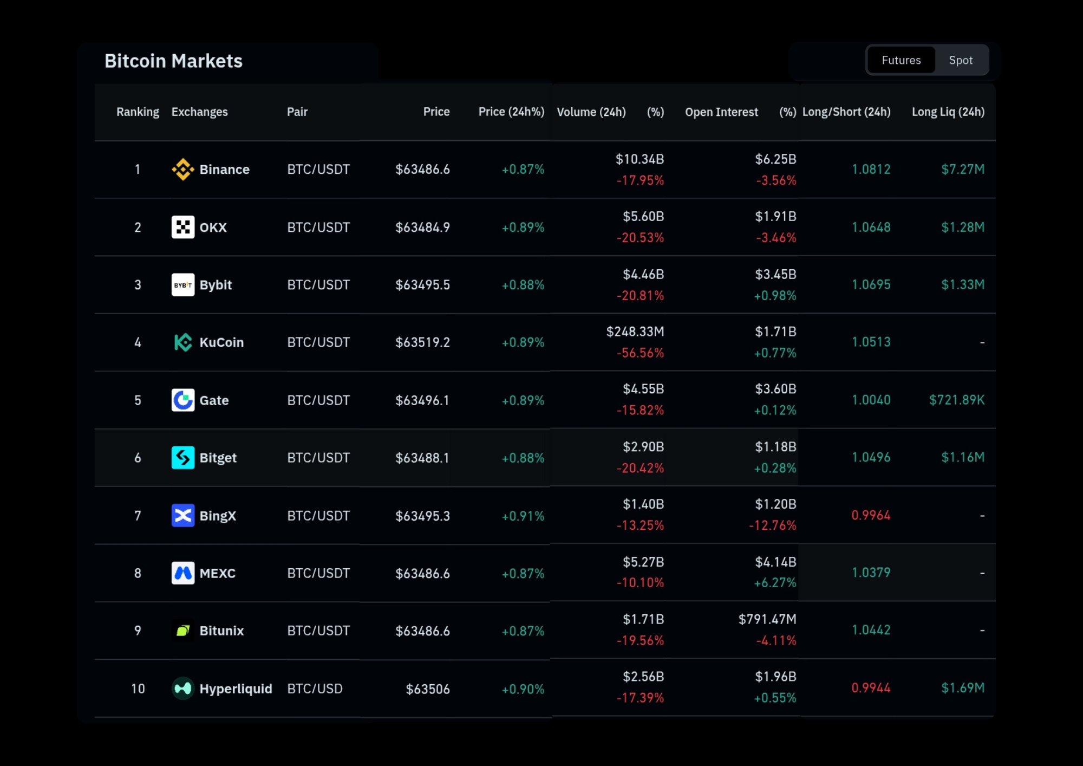Click the 1.0040 Gate long/short ratio
Image resolution: width=1083 pixels, height=766 pixels.
click(871, 400)
